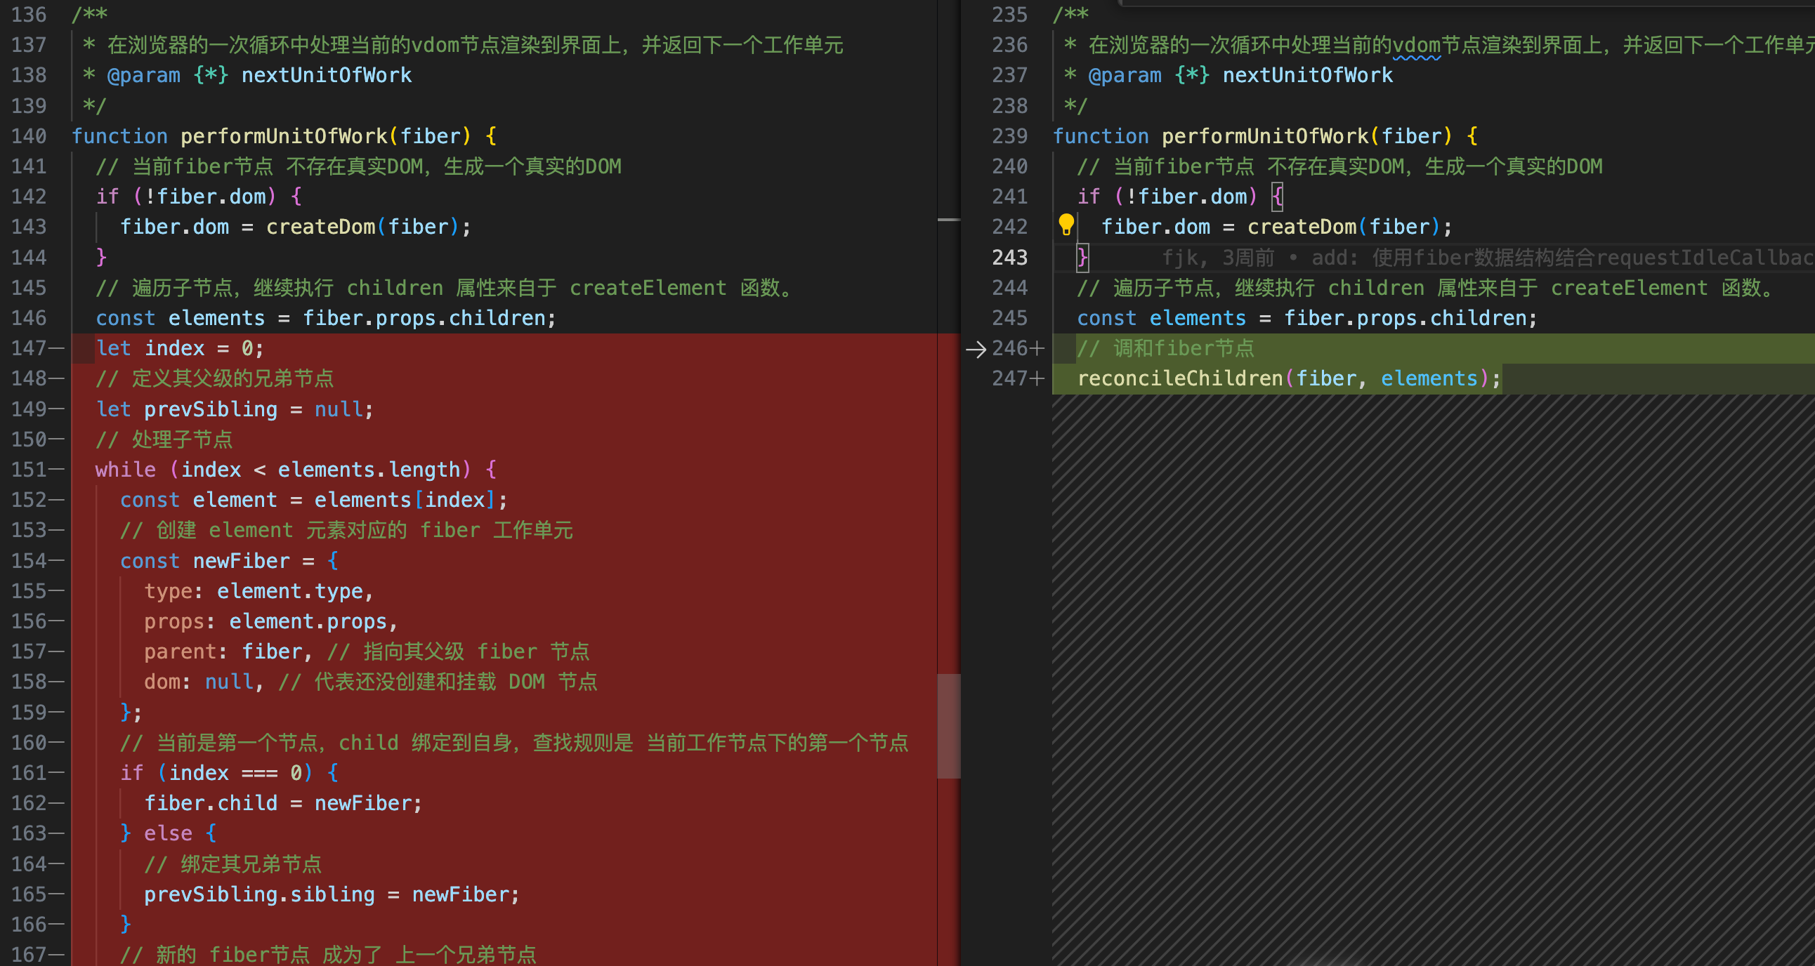Click line number 243 in right gutter
The image size is (1815, 966).
pos(1009,258)
